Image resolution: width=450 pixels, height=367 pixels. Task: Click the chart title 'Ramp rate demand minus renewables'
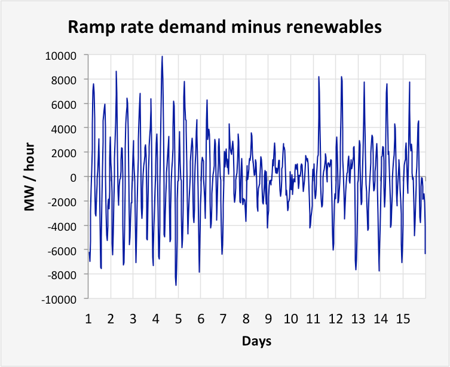tap(224, 27)
